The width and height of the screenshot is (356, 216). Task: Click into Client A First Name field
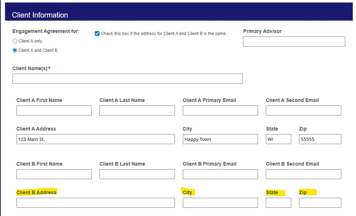[x=54, y=111]
